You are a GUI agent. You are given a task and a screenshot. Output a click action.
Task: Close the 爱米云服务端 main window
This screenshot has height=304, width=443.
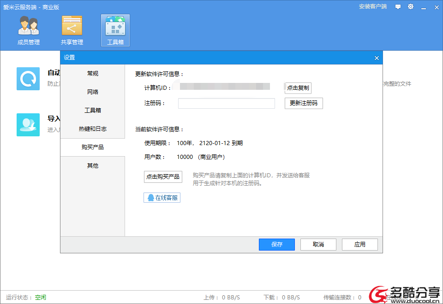click(x=437, y=7)
